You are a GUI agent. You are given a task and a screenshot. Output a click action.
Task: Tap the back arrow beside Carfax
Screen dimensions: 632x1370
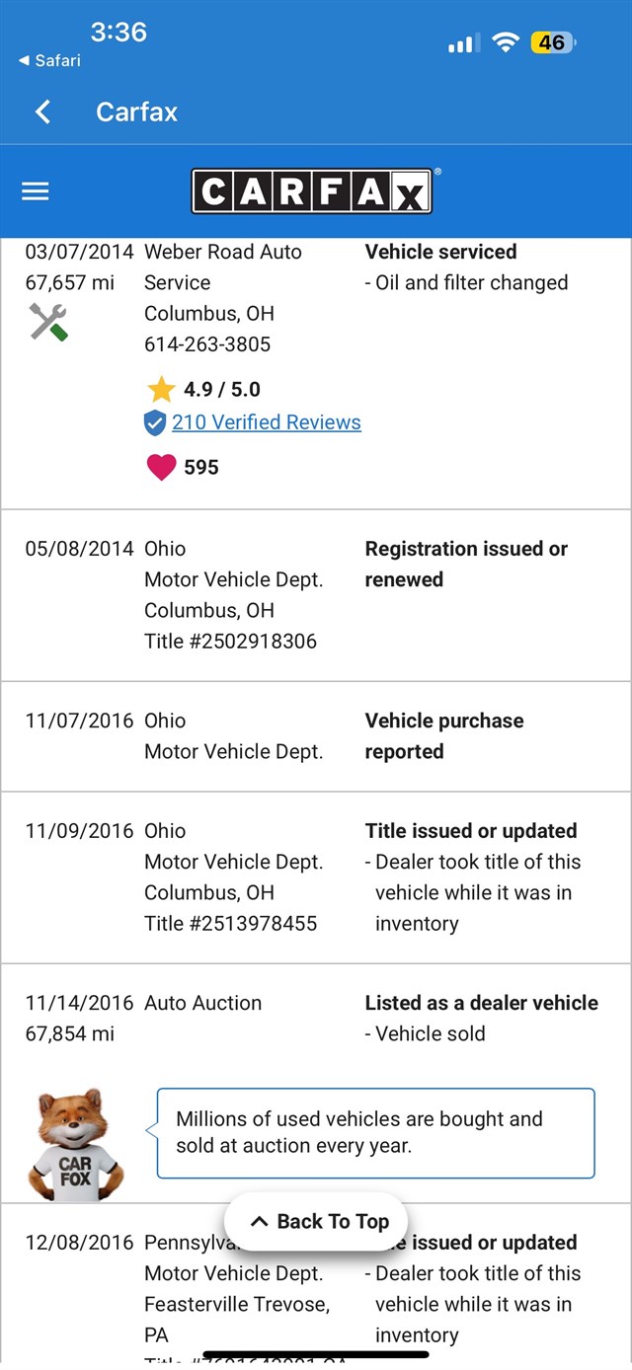point(43,112)
